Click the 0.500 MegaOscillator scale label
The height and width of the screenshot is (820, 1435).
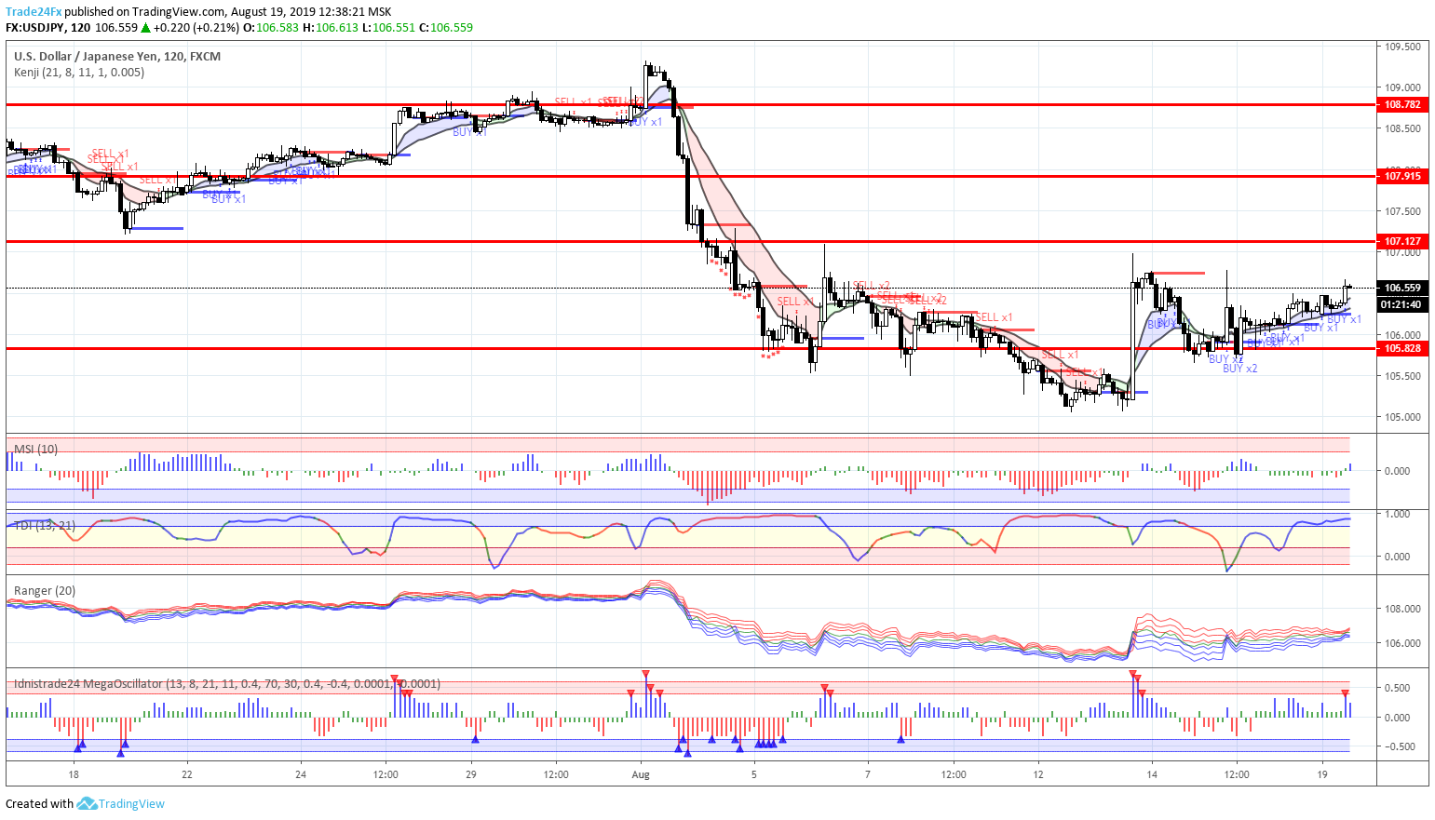pos(1397,688)
